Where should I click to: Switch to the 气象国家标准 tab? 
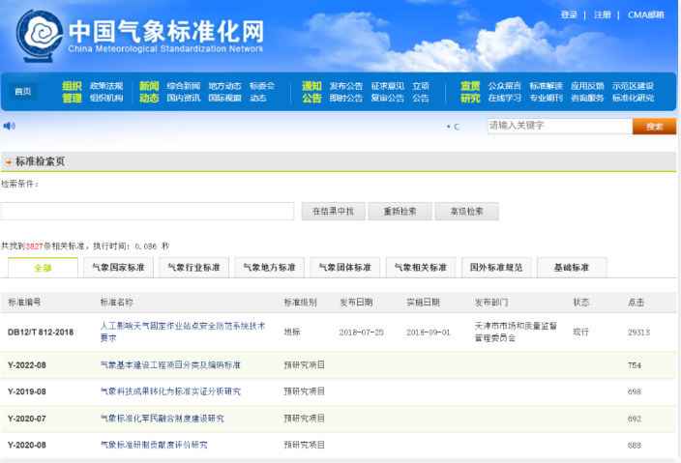click(x=118, y=268)
